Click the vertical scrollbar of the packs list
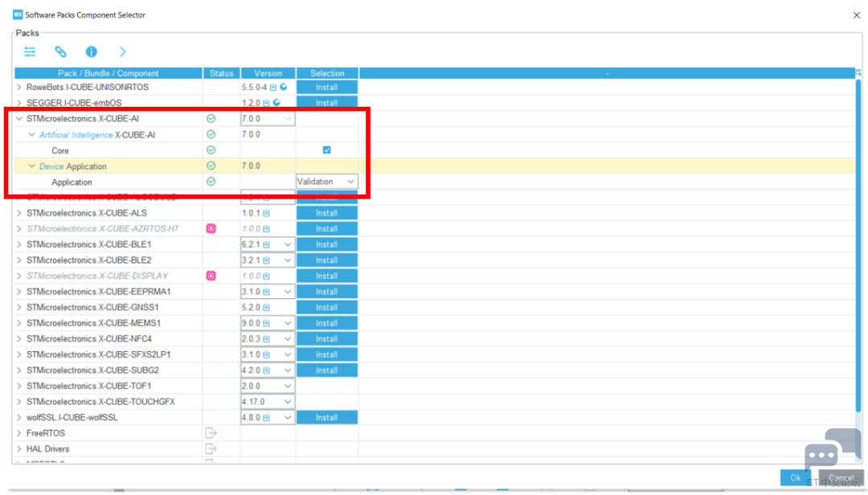The image size is (868, 495). pos(858,246)
